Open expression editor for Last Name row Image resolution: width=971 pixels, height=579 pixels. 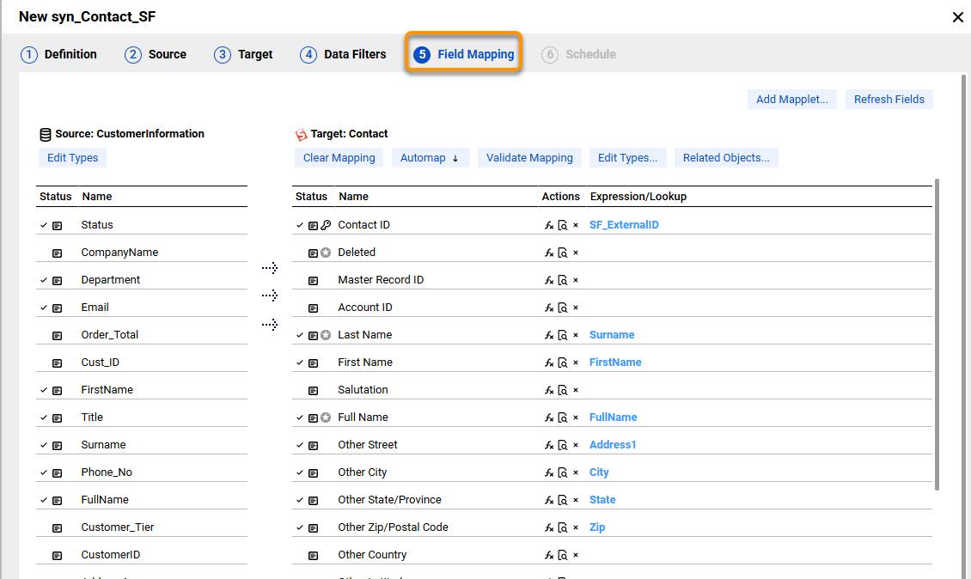pyautogui.click(x=549, y=335)
